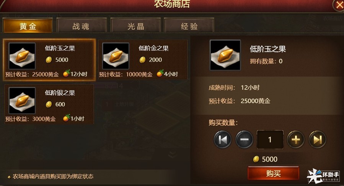Click the purchase quantity input field
Image resolution: width=344 pixels, height=186 pixels.
coord(270,139)
